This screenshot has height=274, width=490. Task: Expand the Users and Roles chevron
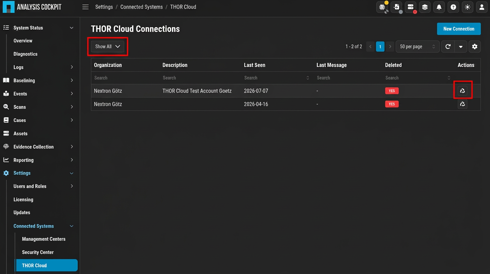point(72,186)
